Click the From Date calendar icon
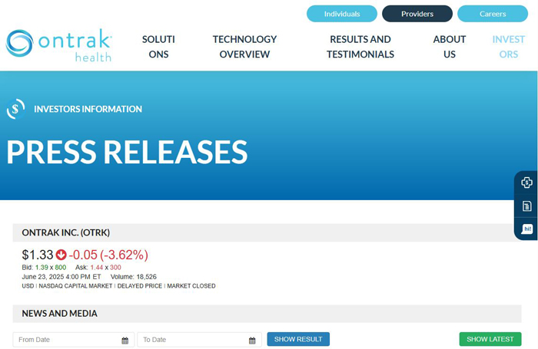 point(125,341)
